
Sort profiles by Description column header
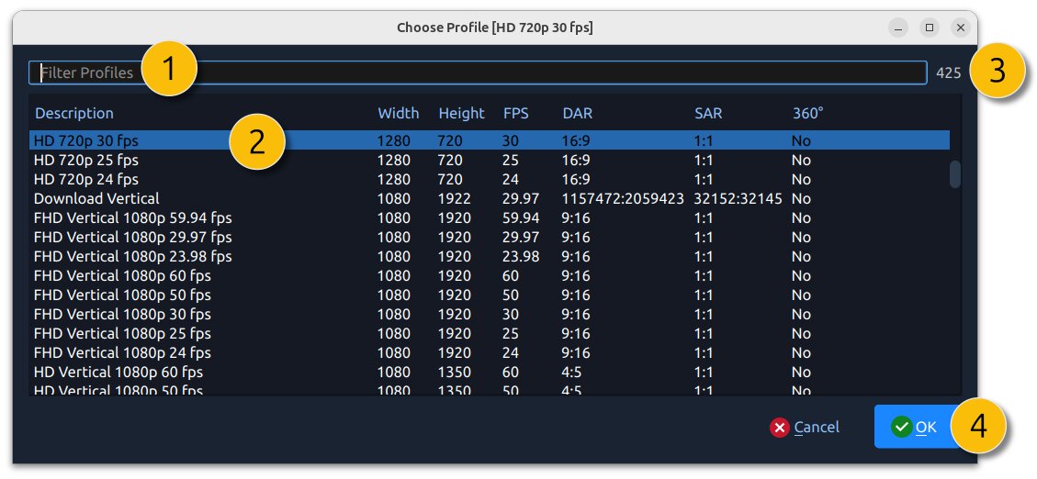[x=74, y=113]
